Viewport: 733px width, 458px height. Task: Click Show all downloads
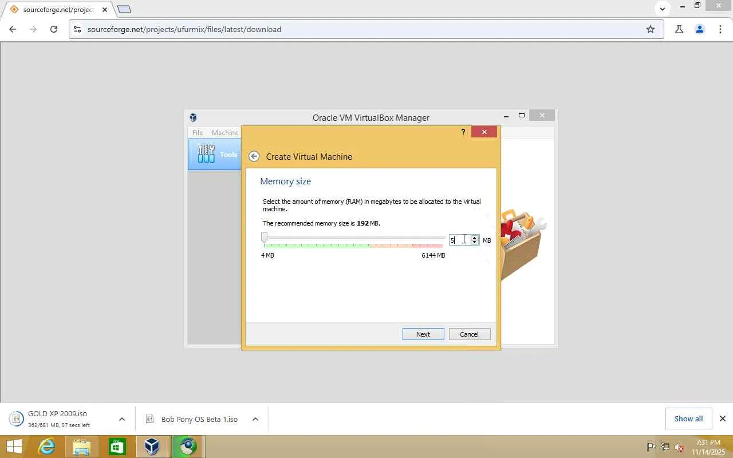pyautogui.click(x=688, y=418)
